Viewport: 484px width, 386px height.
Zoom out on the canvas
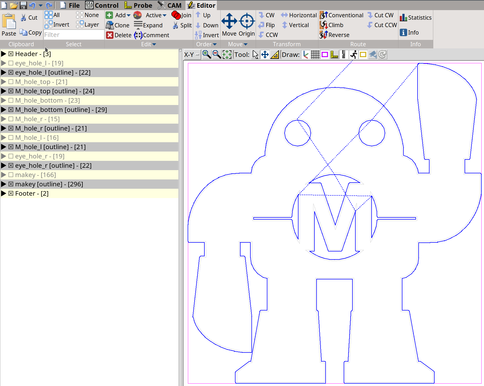point(217,54)
